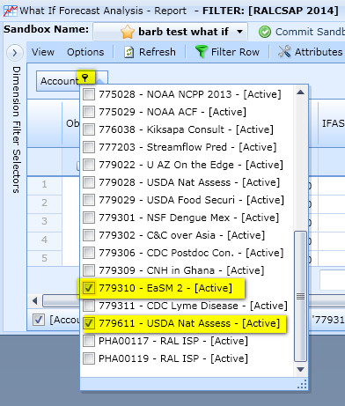Click the Refresh toolbar button
Image resolution: width=345 pixels, height=406 pixels.
(150, 52)
